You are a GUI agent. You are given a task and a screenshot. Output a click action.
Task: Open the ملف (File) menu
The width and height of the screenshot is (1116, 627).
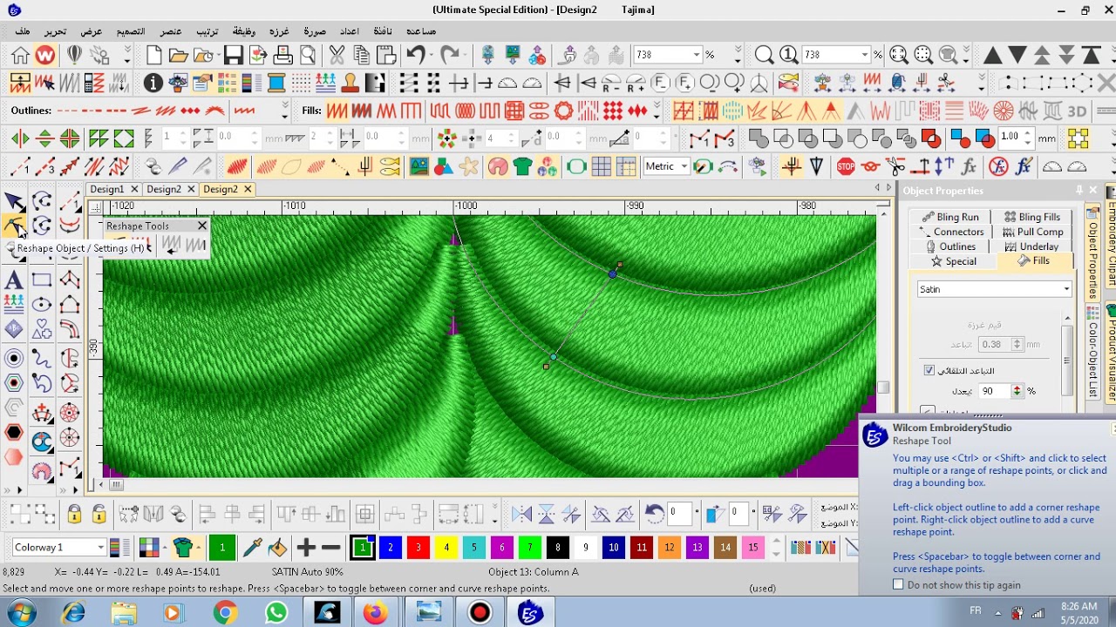pos(22,31)
